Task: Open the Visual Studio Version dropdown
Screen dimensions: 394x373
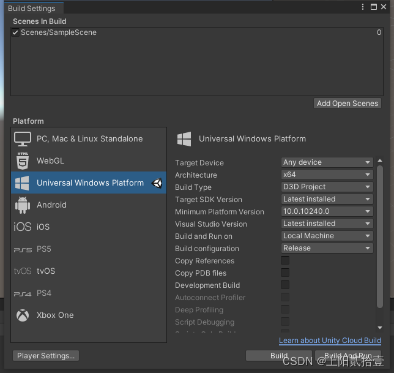Action: point(327,224)
